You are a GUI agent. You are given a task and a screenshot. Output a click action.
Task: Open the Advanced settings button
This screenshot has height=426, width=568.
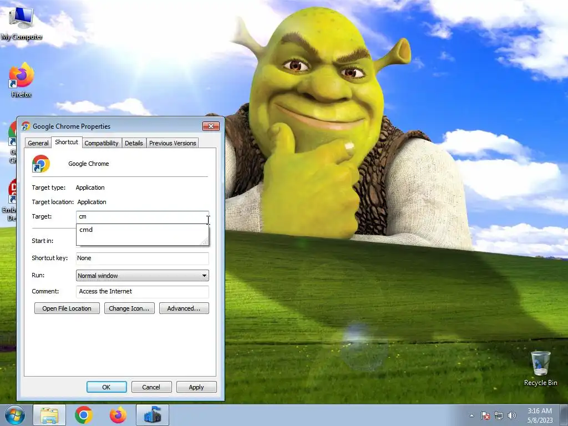point(184,308)
